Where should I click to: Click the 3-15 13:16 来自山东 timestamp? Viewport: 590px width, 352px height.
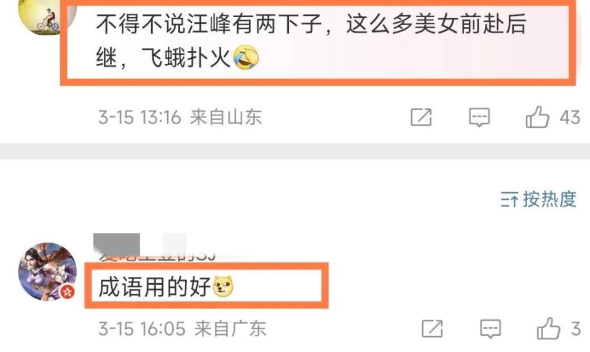click(180, 117)
